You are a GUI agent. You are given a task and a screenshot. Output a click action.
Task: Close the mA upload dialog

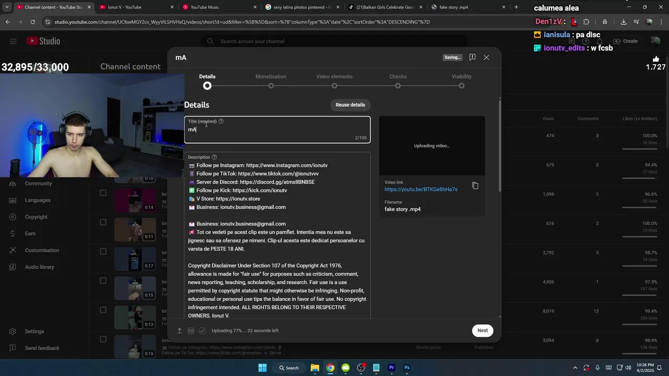[486, 57]
